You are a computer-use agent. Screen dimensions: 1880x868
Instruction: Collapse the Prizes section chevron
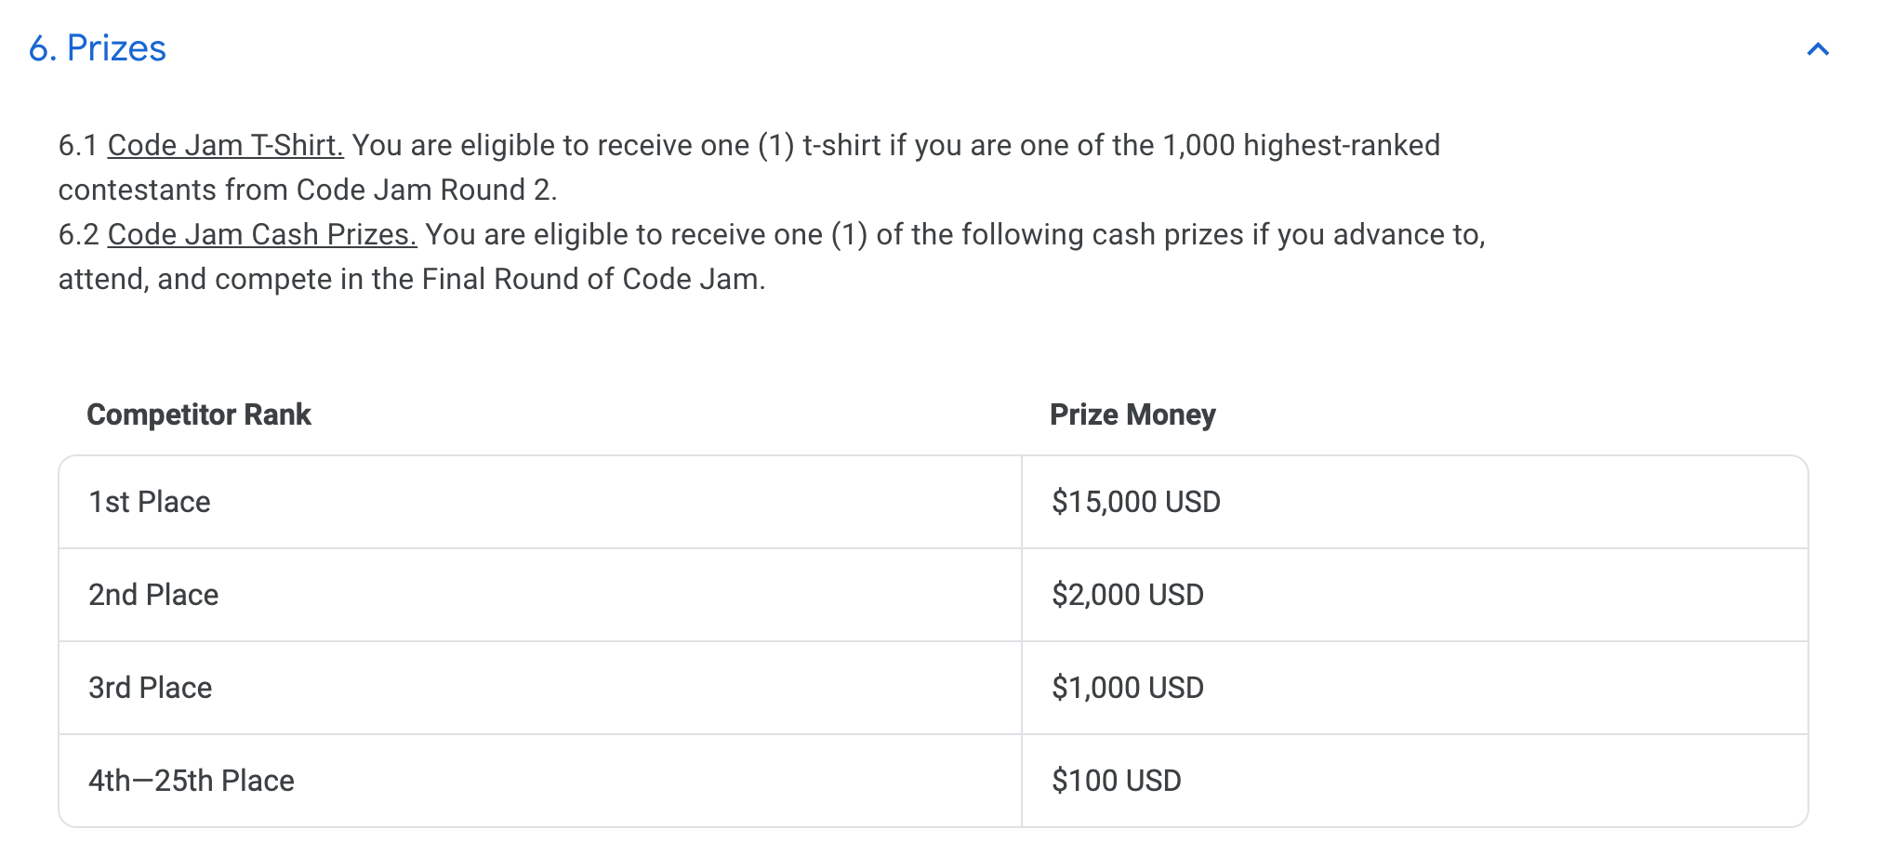point(1818,49)
